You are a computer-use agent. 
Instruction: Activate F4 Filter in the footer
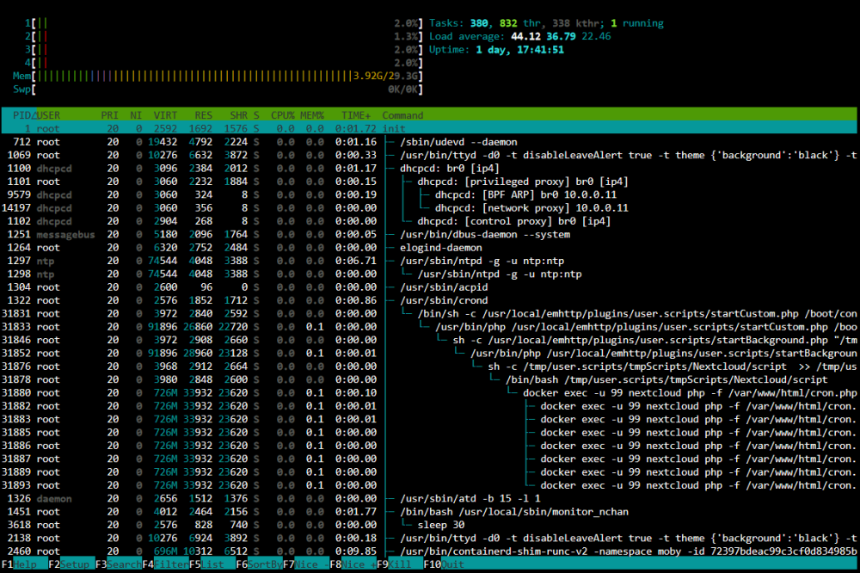(165, 564)
